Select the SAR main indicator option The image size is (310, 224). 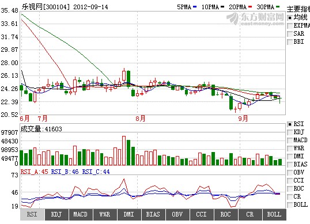tap(290, 34)
